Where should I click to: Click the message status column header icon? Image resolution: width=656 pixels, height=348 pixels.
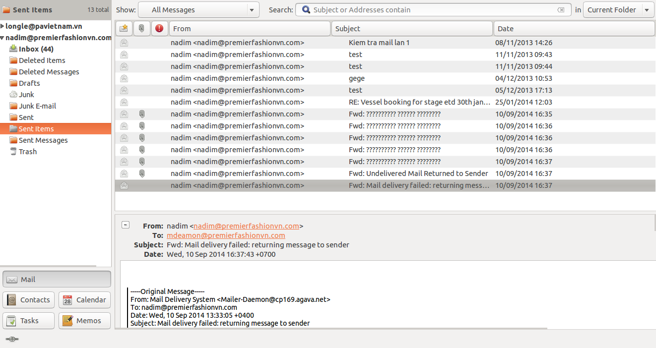coord(124,29)
